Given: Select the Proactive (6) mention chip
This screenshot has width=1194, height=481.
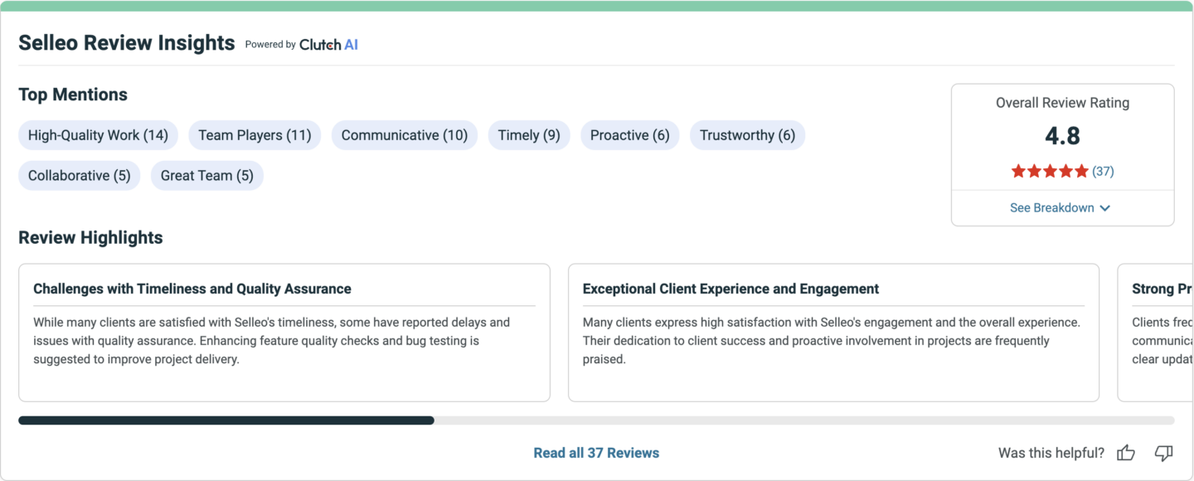Looking at the screenshot, I should [x=630, y=135].
